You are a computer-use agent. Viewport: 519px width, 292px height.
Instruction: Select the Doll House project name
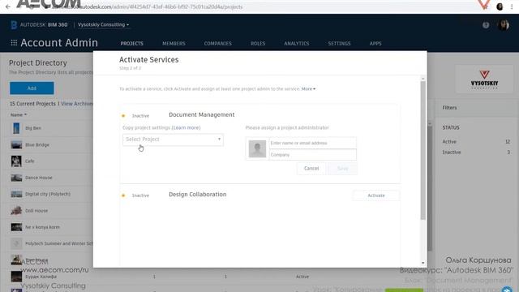[x=36, y=211]
